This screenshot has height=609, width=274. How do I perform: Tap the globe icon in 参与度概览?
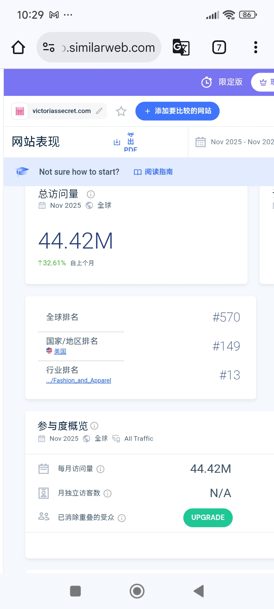click(x=86, y=438)
